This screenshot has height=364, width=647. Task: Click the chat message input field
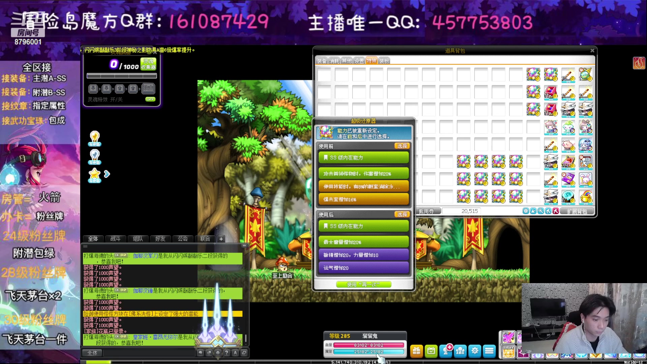(x=149, y=353)
